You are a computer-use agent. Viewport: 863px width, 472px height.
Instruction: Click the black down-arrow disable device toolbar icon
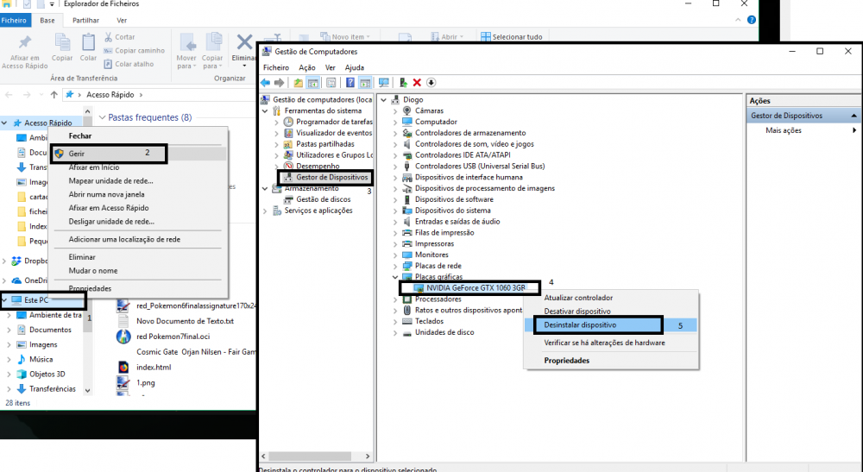[x=431, y=83]
